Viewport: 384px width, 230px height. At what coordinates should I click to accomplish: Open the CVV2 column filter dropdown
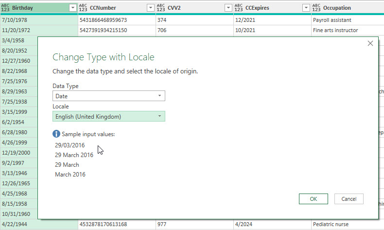(228, 8)
